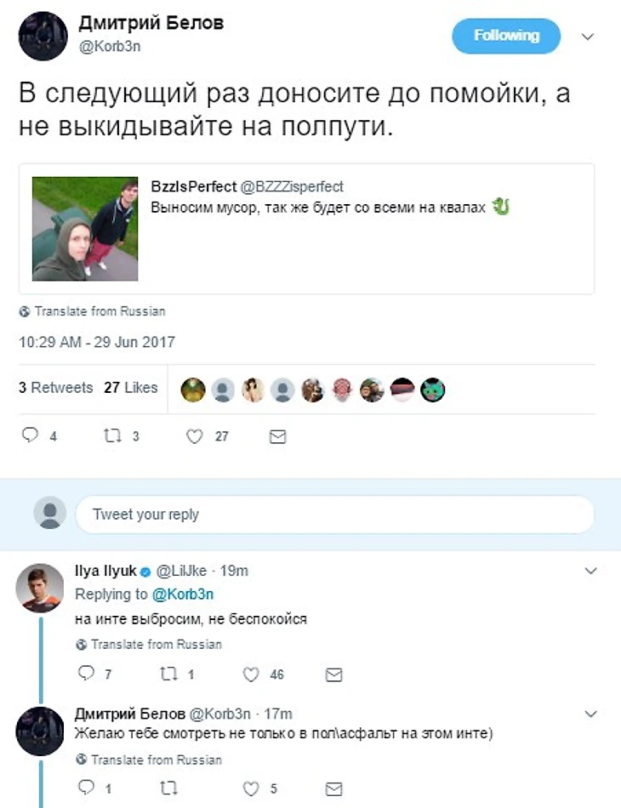This screenshot has height=808, width=621.
Task: Like Ilya Ilyuk's reply with 46 likes
Action: click(251, 674)
